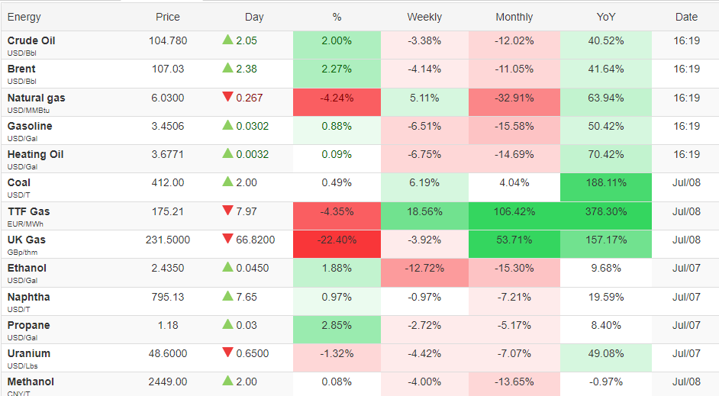Click the red down arrow for Natural gas

228,97
